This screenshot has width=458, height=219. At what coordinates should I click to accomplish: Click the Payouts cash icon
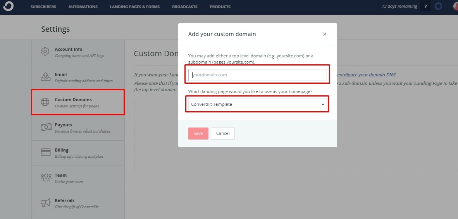pos(46,127)
